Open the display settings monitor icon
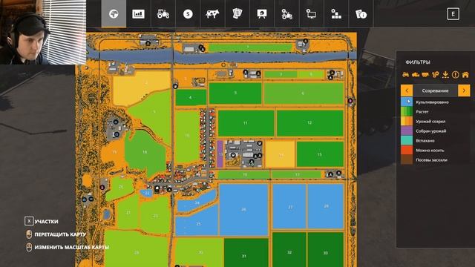Viewport: 475px width, 267px height. 312,13
